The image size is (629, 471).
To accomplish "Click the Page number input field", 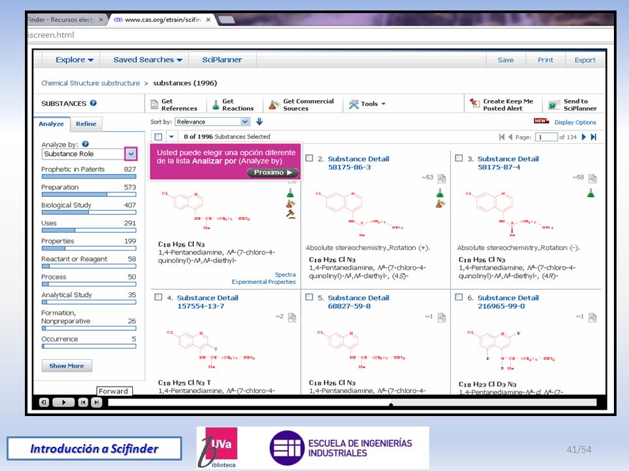I will coord(546,137).
